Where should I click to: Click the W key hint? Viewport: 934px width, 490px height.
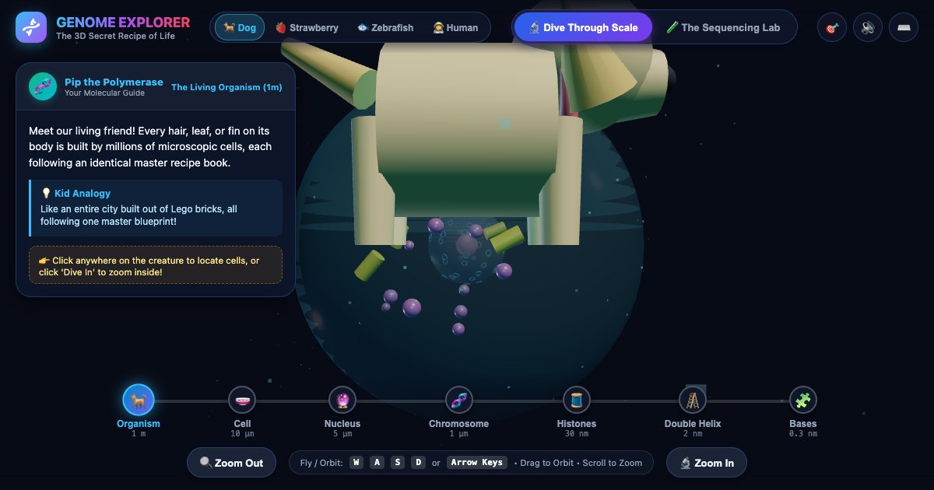(x=356, y=463)
